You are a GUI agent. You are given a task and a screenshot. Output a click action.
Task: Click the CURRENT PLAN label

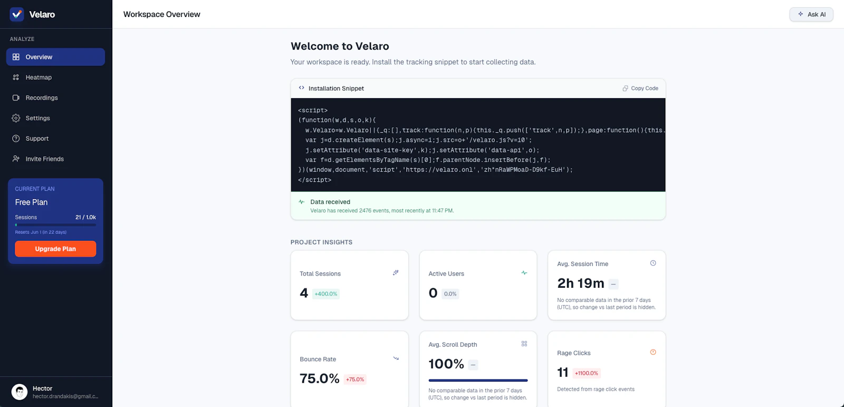click(35, 189)
